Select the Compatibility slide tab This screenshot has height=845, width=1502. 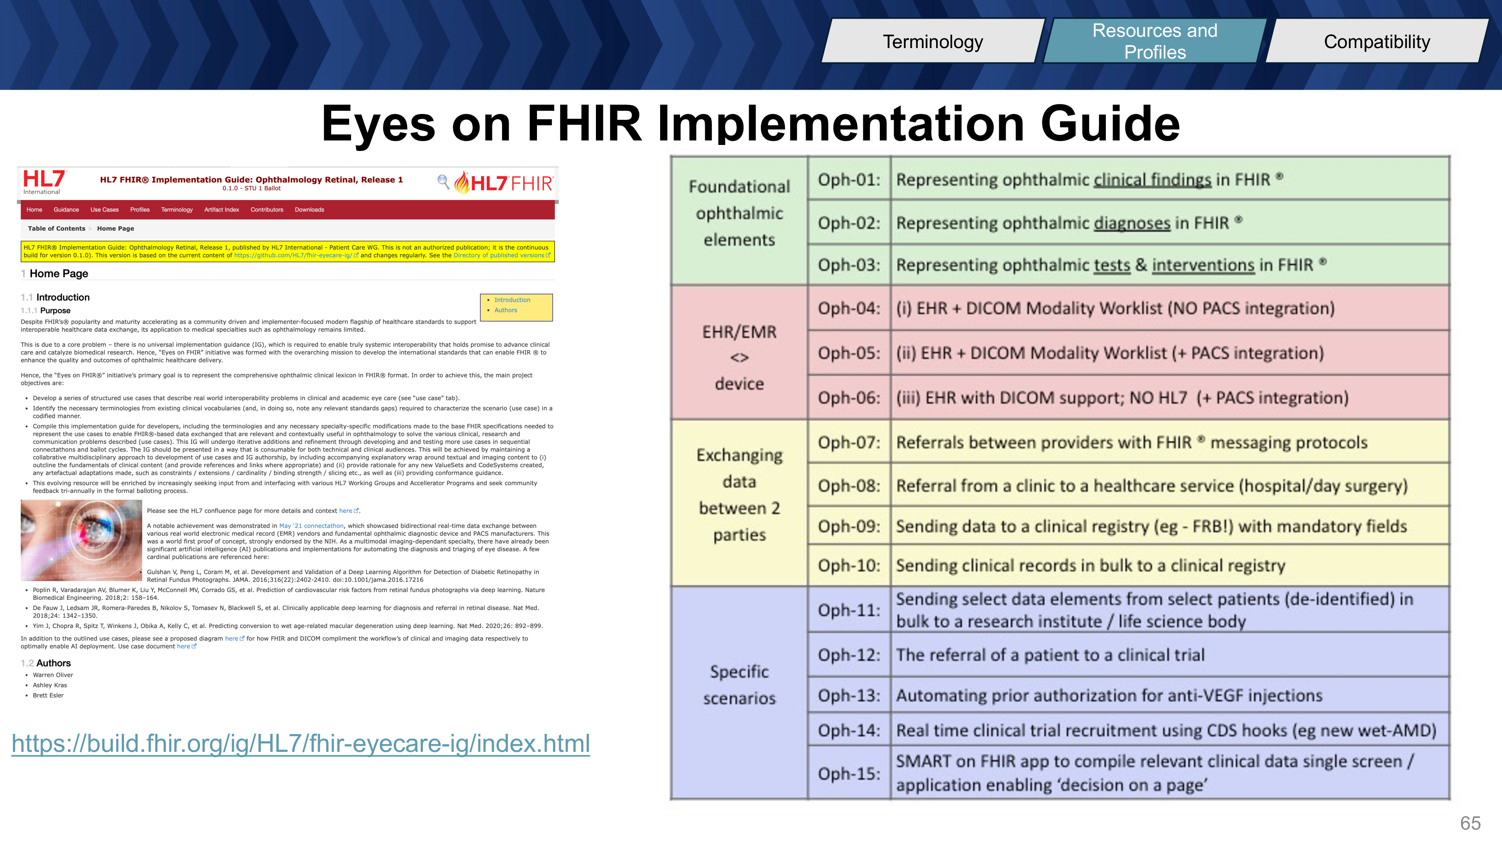coord(1377,41)
